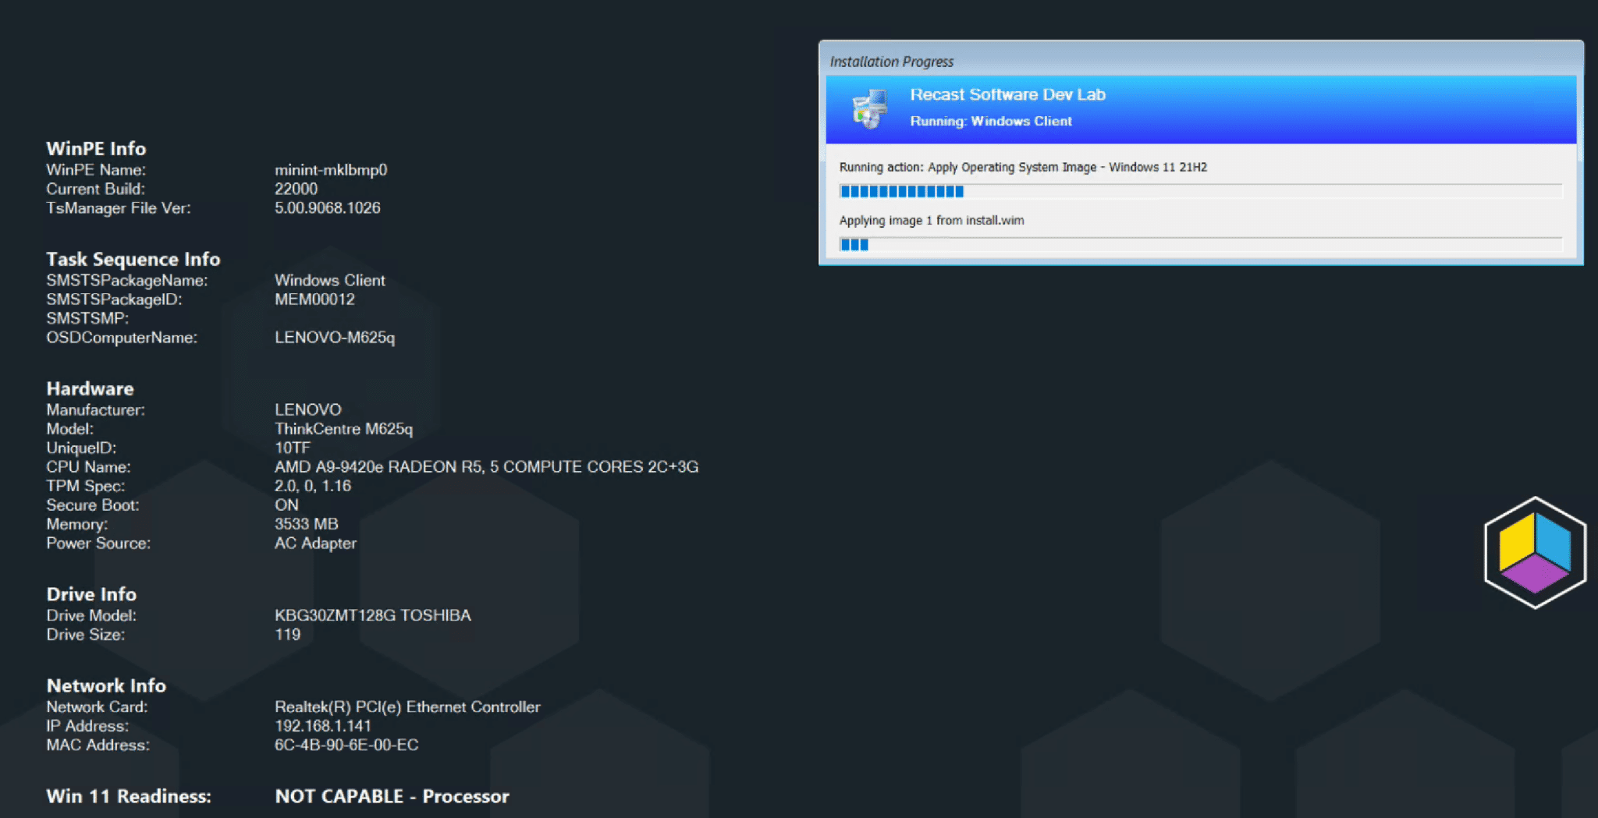This screenshot has width=1598, height=818.
Task: Select the IP Address value 192.168.1.141
Action: [323, 725]
